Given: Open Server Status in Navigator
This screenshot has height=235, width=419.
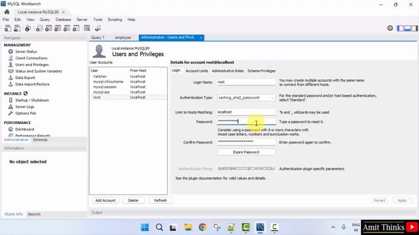Looking at the screenshot, I should coord(26,52).
